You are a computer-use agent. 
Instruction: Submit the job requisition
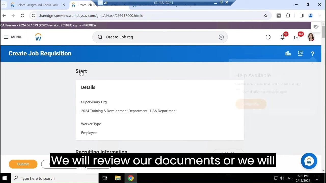click(23, 164)
